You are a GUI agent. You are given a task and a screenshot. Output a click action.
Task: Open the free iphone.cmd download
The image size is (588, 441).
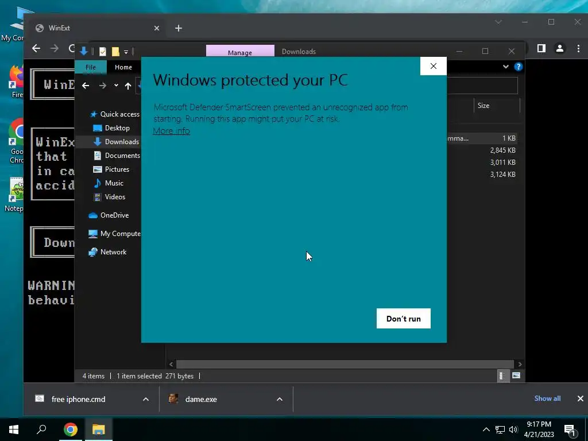click(x=78, y=400)
